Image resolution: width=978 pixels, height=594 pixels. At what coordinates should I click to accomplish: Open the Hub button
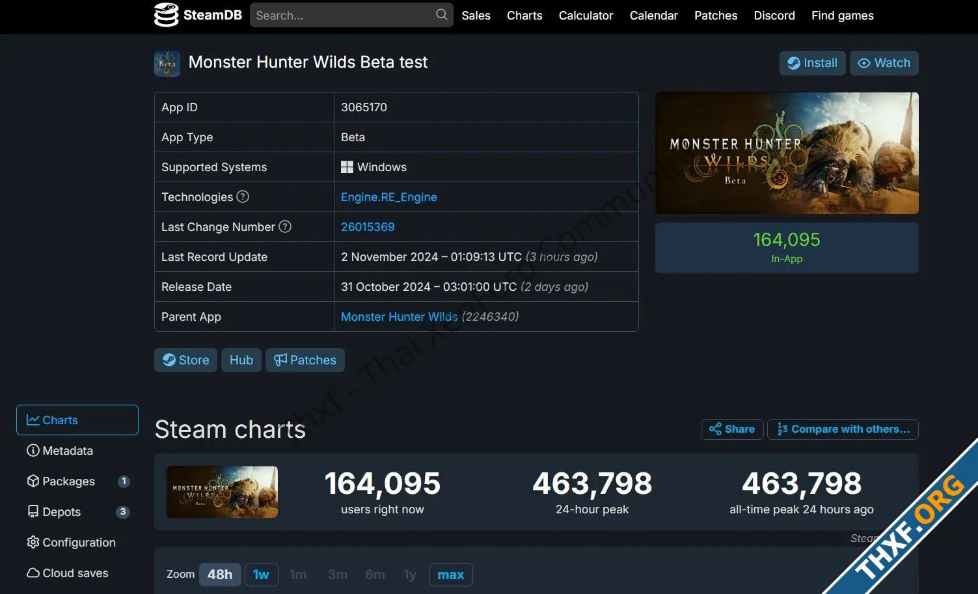click(241, 360)
